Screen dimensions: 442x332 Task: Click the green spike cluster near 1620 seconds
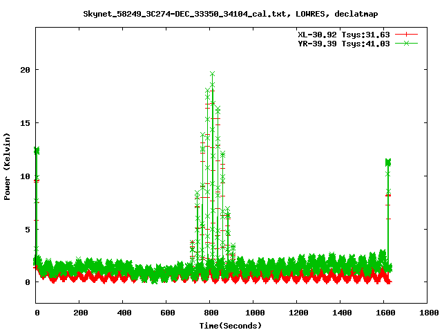(388, 163)
